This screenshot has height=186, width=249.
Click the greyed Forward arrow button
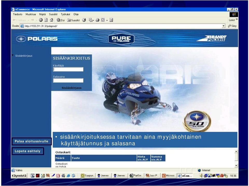click(x=33, y=20)
